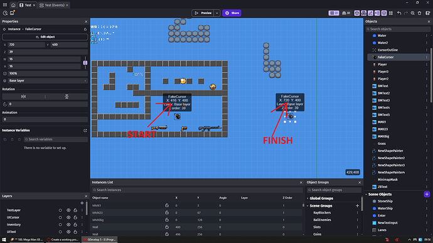Switch to 2D view mode
The width and height of the screenshot is (433, 243).
click(334, 13)
